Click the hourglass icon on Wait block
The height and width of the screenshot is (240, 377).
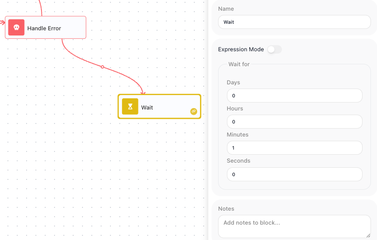[130, 106]
